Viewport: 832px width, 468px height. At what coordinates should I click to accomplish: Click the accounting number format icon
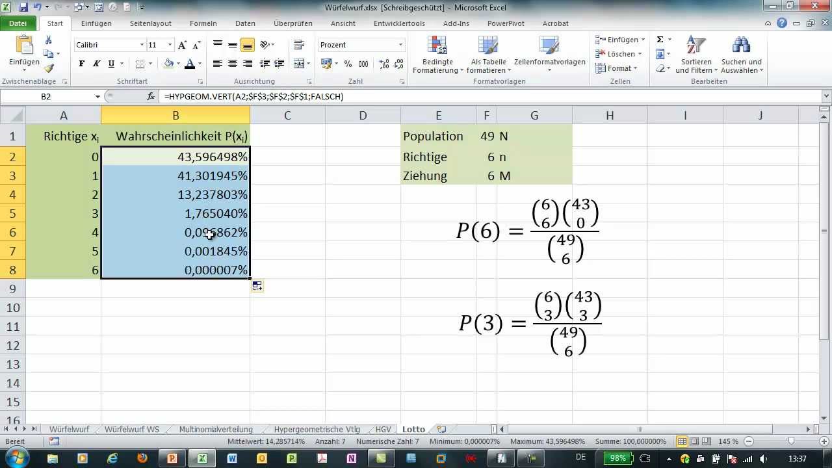(x=326, y=64)
